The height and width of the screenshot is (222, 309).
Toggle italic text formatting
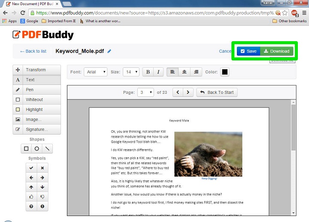[x=158, y=72]
